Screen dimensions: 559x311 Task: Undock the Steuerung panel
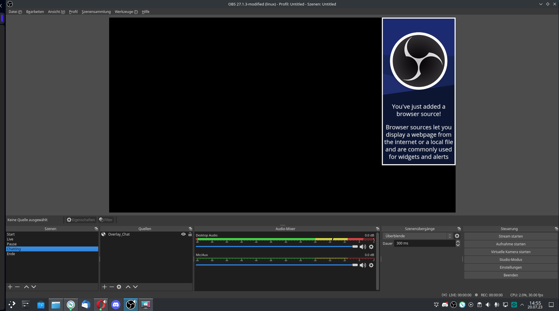(556, 229)
